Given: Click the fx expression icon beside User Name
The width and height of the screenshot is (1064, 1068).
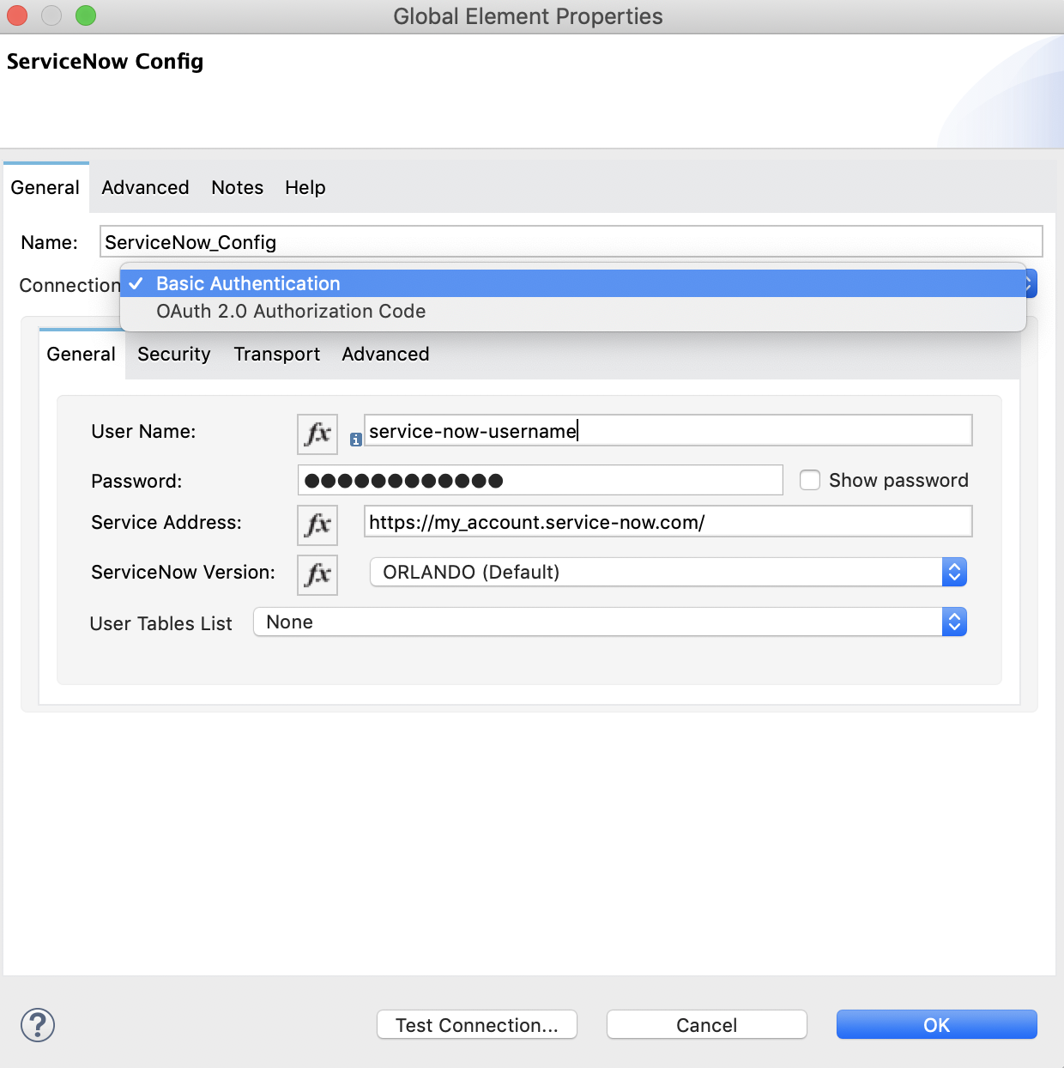Looking at the screenshot, I should tap(317, 434).
